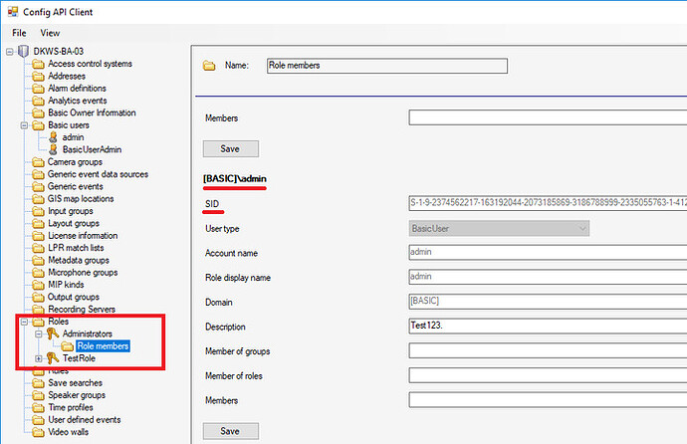Click the TestRole key icon
The width and height of the screenshot is (687, 444).
point(53,358)
